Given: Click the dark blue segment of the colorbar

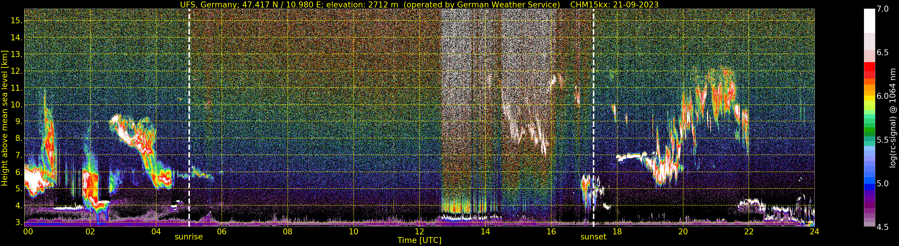Looking at the screenshot, I should pyautogui.click(x=869, y=187).
